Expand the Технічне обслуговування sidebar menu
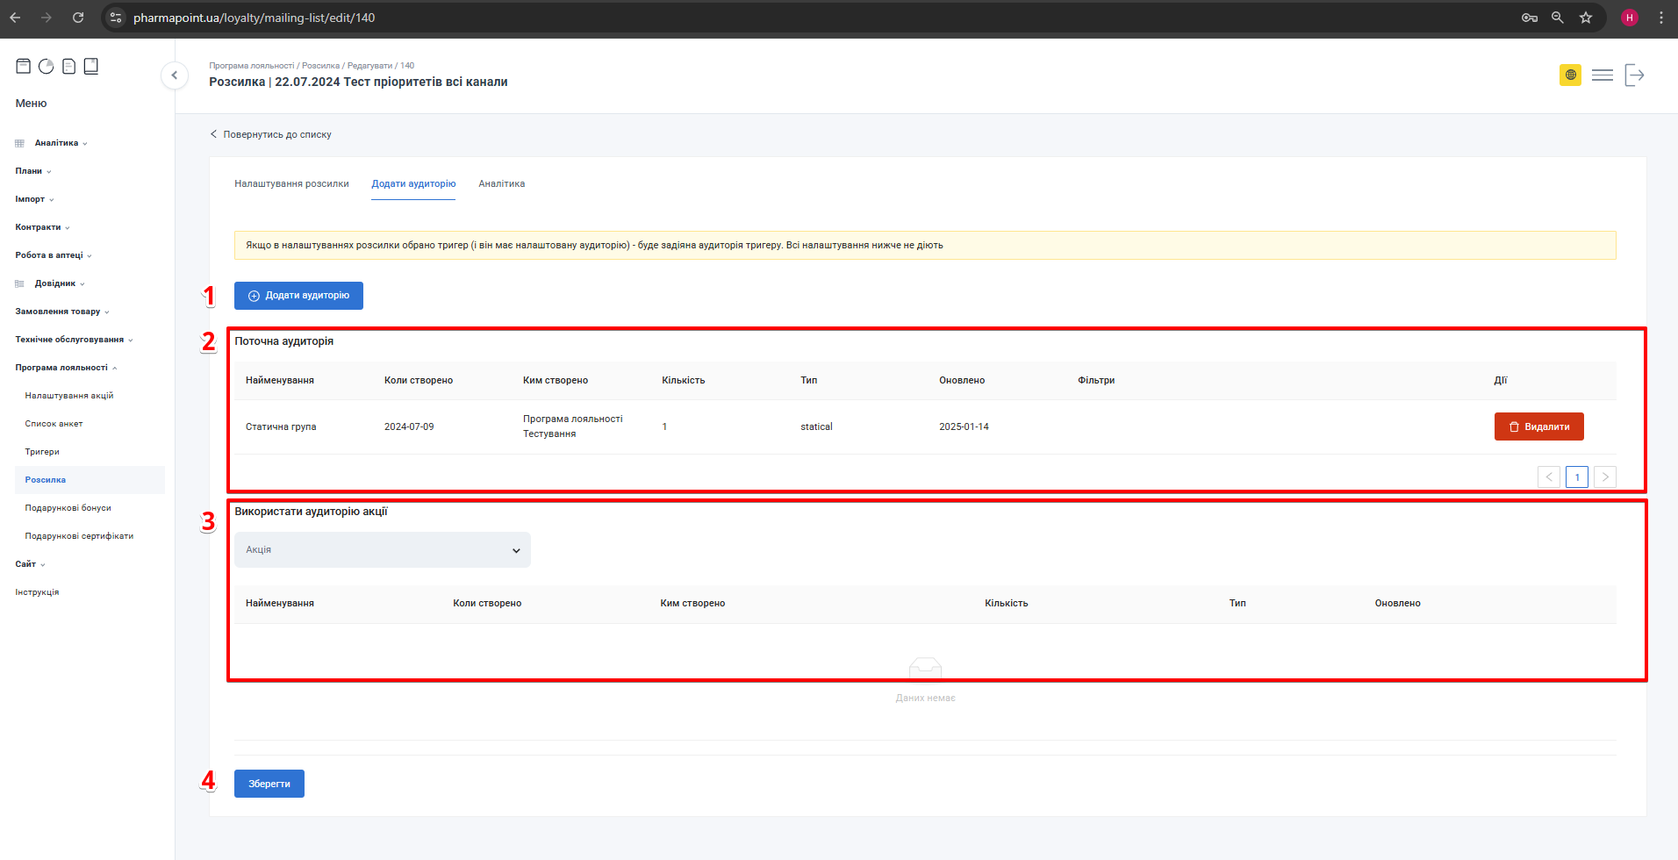The image size is (1678, 860). point(74,340)
